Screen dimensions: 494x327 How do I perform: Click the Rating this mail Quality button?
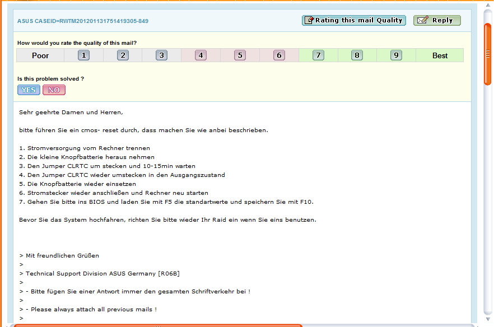(x=354, y=21)
